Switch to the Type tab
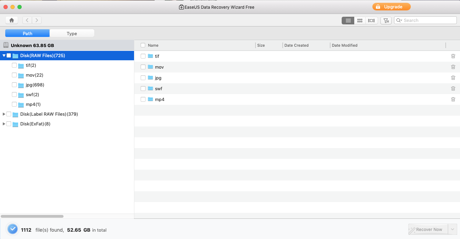This screenshot has height=239, width=460. tap(72, 33)
